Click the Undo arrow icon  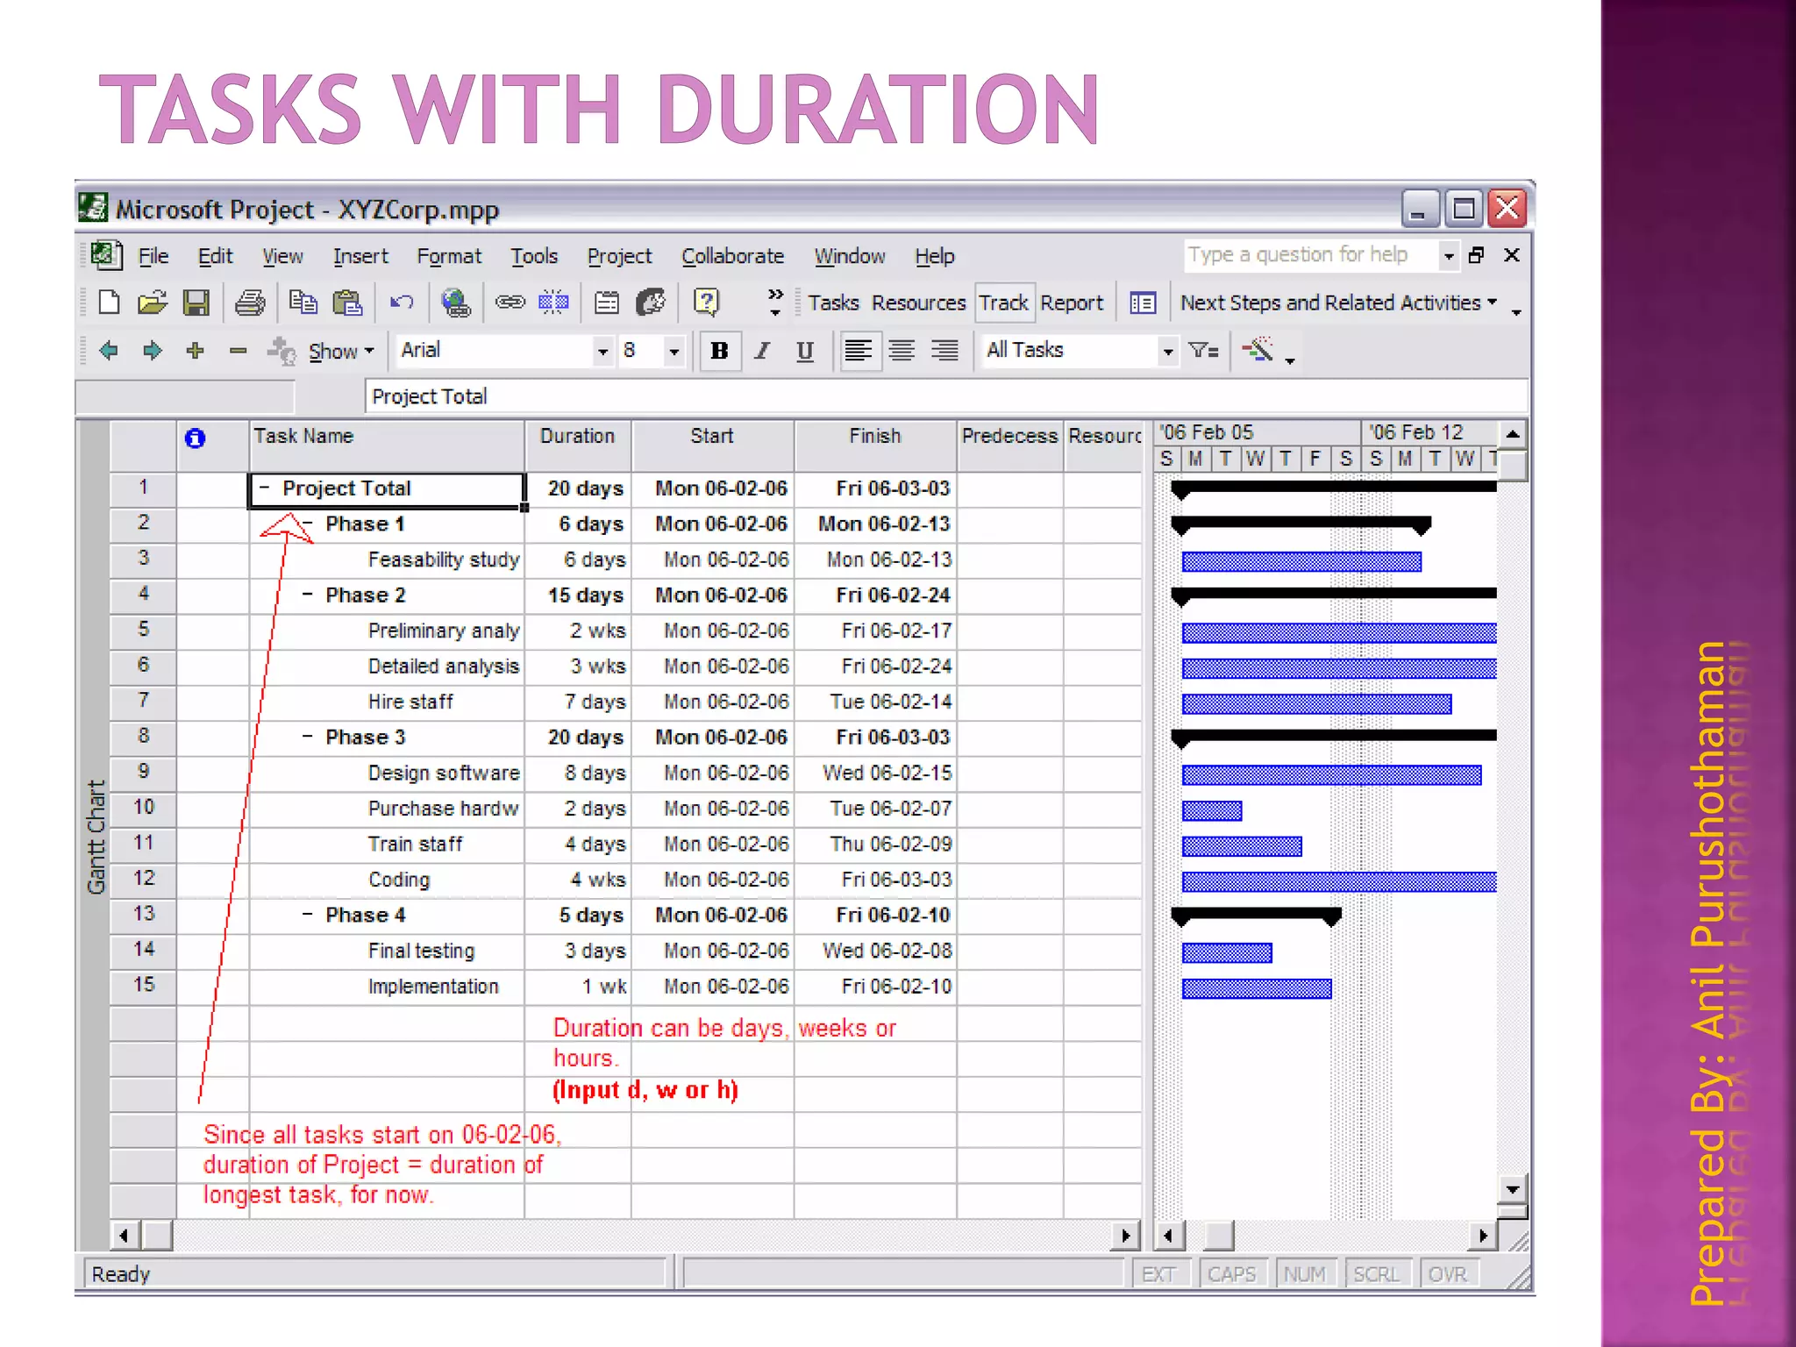[x=402, y=303]
